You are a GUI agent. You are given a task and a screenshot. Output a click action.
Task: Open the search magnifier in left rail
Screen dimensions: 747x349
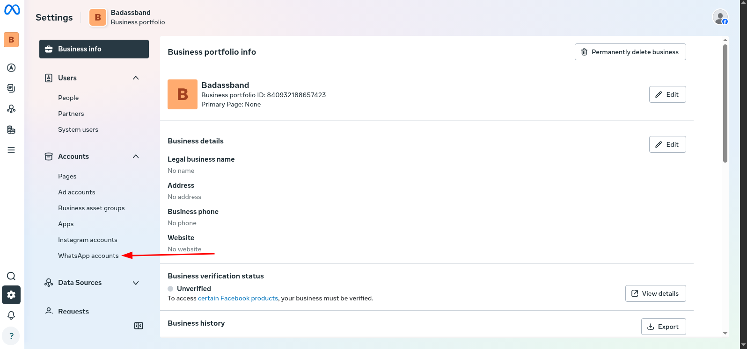pyautogui.click(x=11, y=276)
